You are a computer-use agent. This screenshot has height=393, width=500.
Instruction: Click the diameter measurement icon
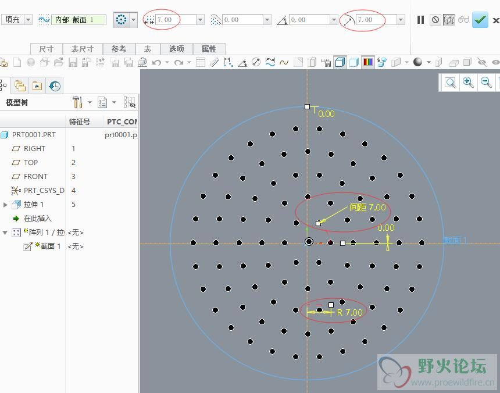(256, 62)
